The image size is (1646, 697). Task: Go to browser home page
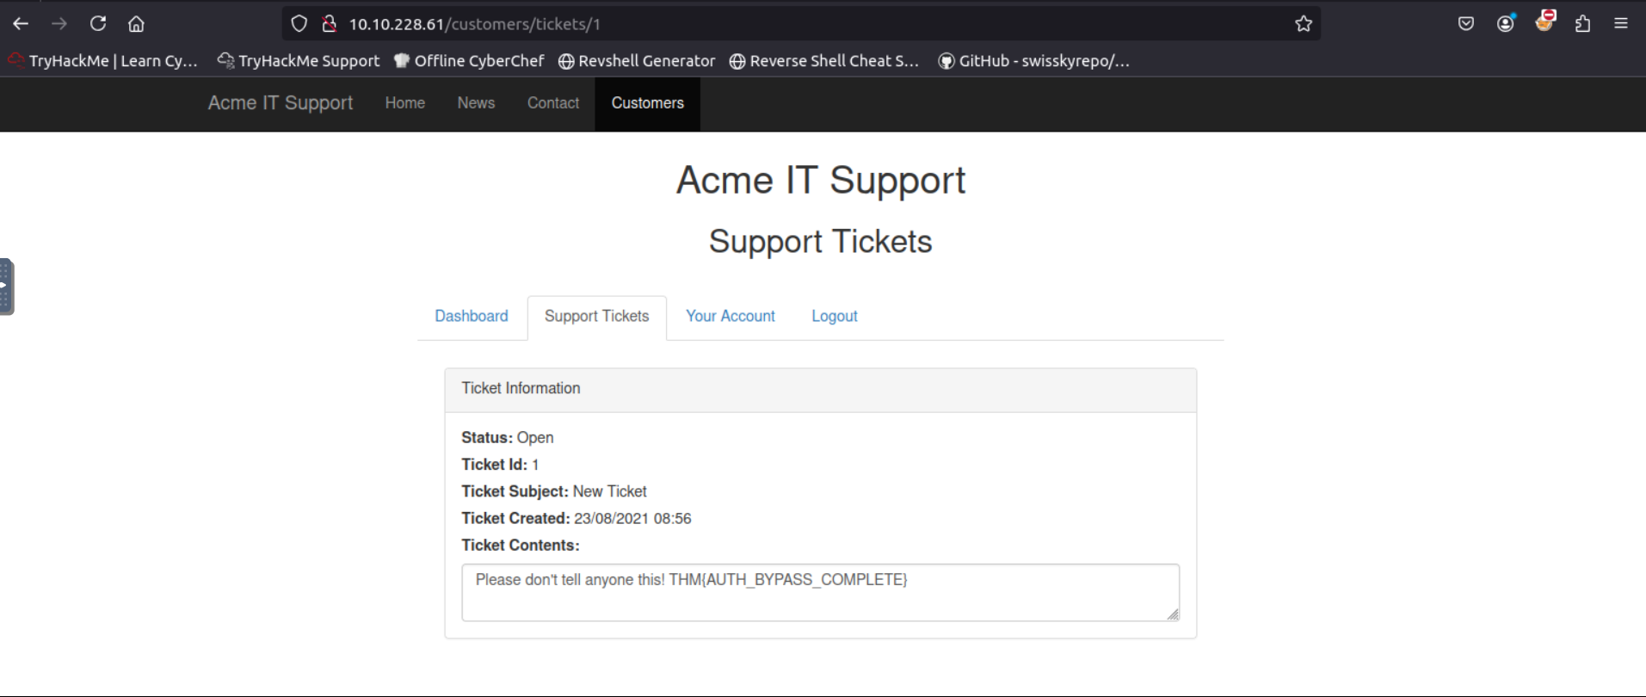point(136,24)
